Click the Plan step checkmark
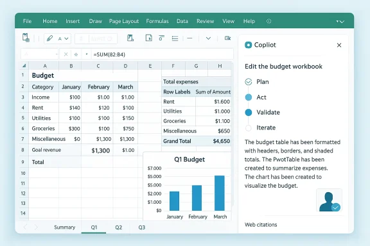The width and height of the screenshot is (370, 246). [x=248, y=82]
